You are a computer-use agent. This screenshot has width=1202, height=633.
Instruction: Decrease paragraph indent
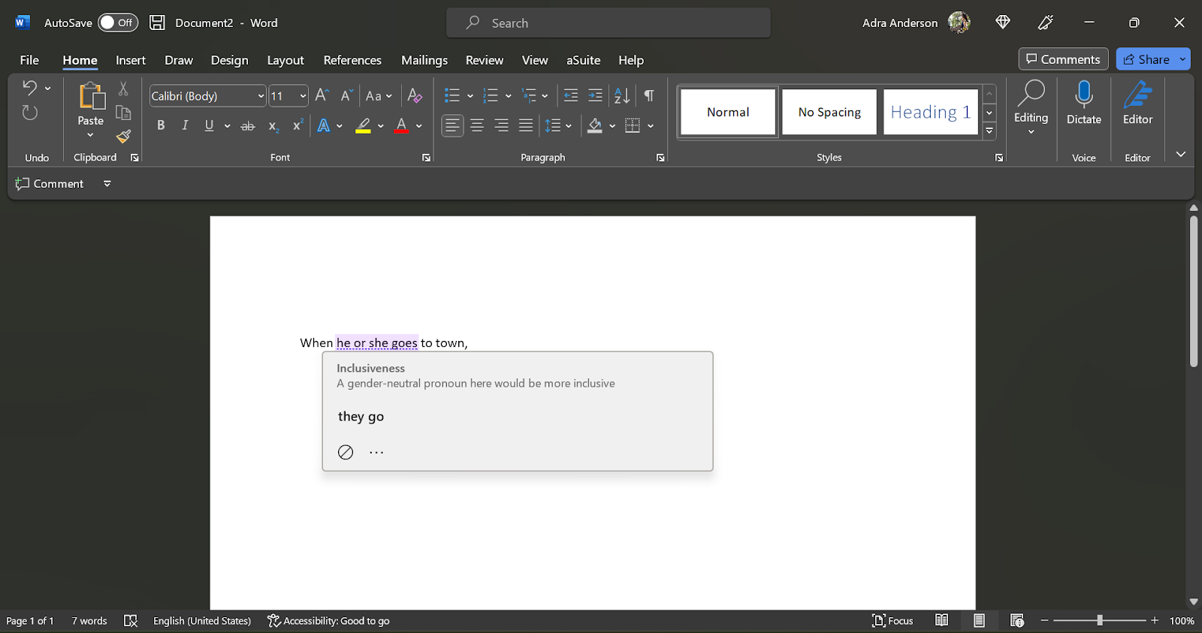(571, 95)
